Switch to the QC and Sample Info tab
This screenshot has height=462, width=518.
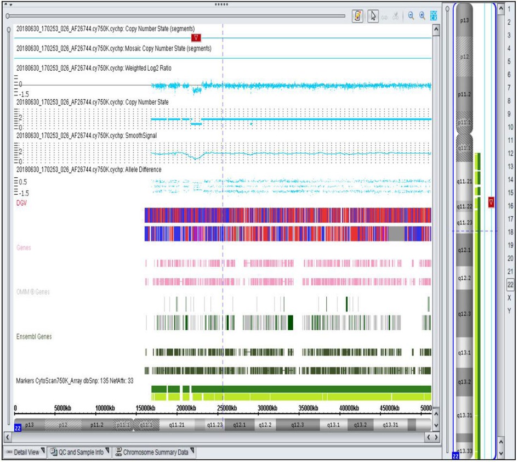[79, 452]
